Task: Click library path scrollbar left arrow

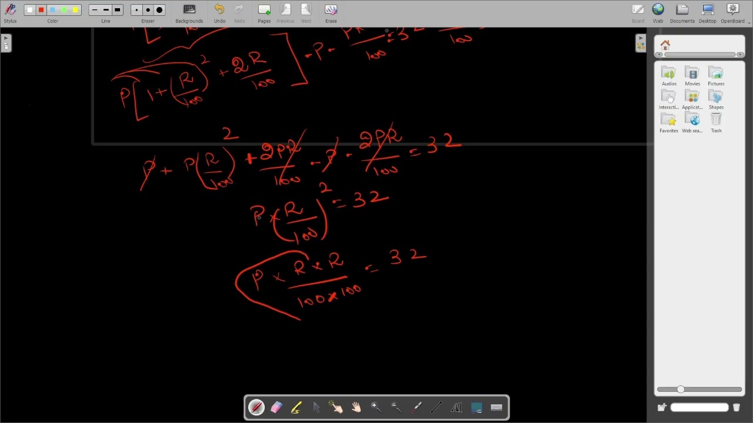Action: pos(659,55)
